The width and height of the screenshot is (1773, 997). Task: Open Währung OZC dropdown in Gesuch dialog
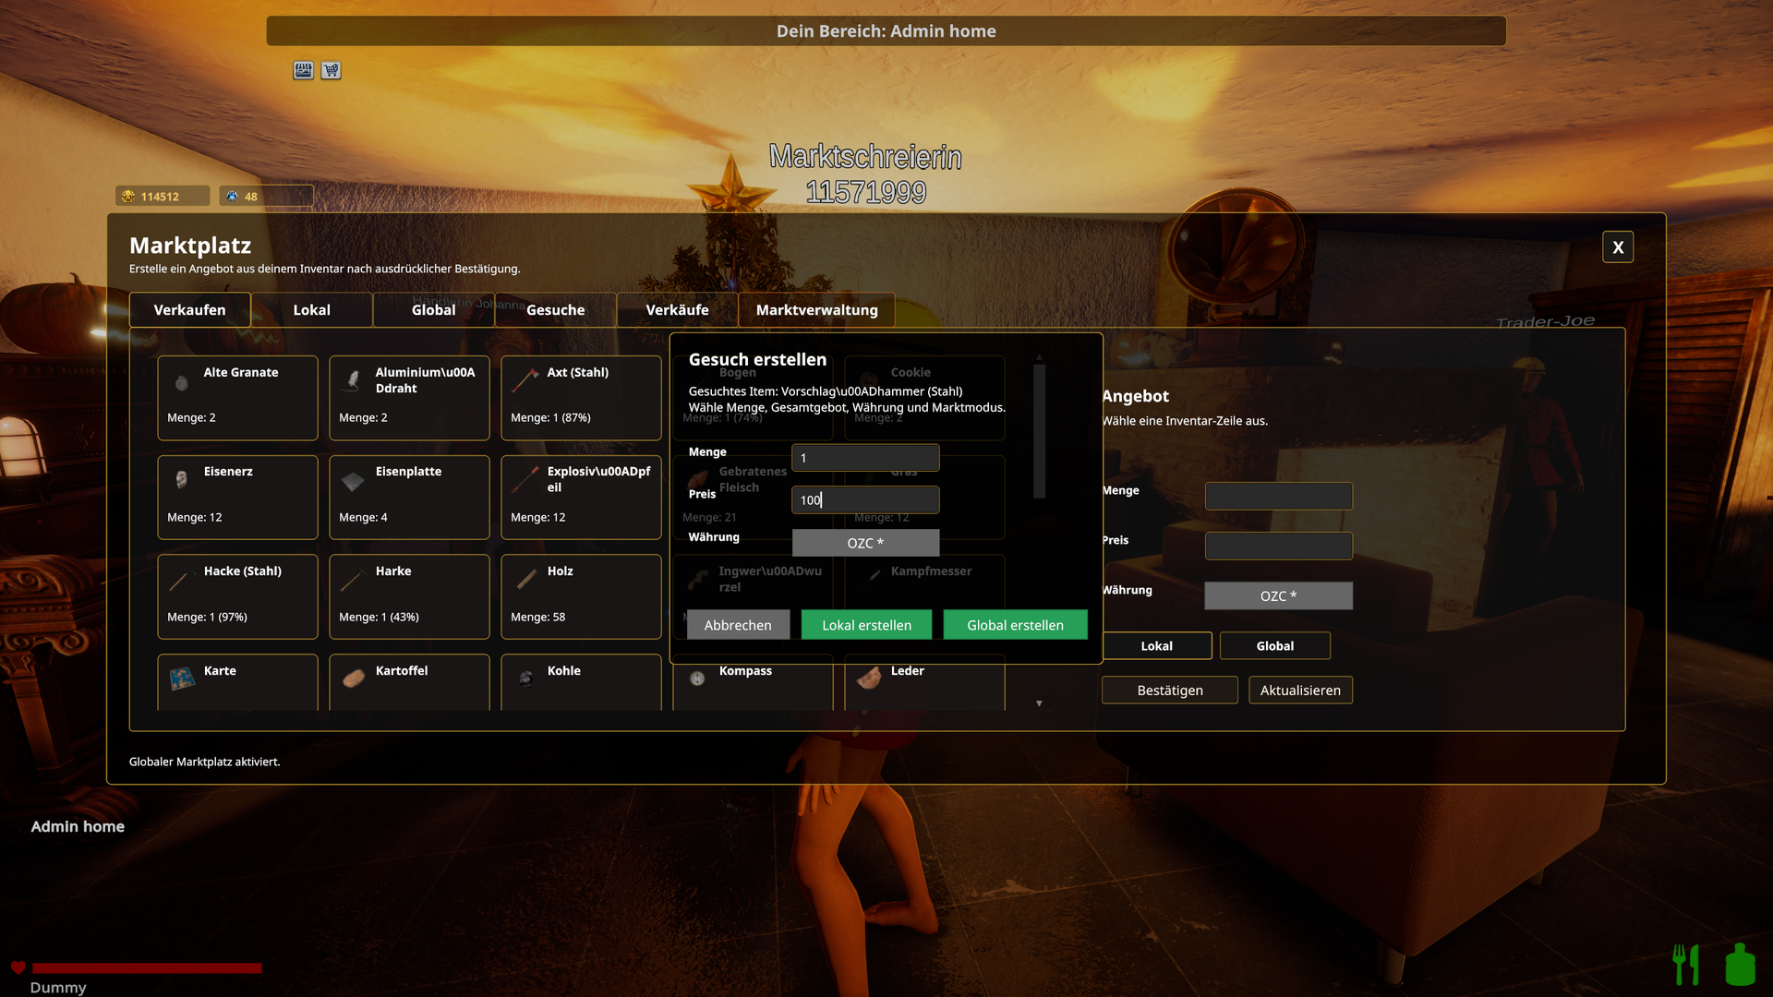865,543
